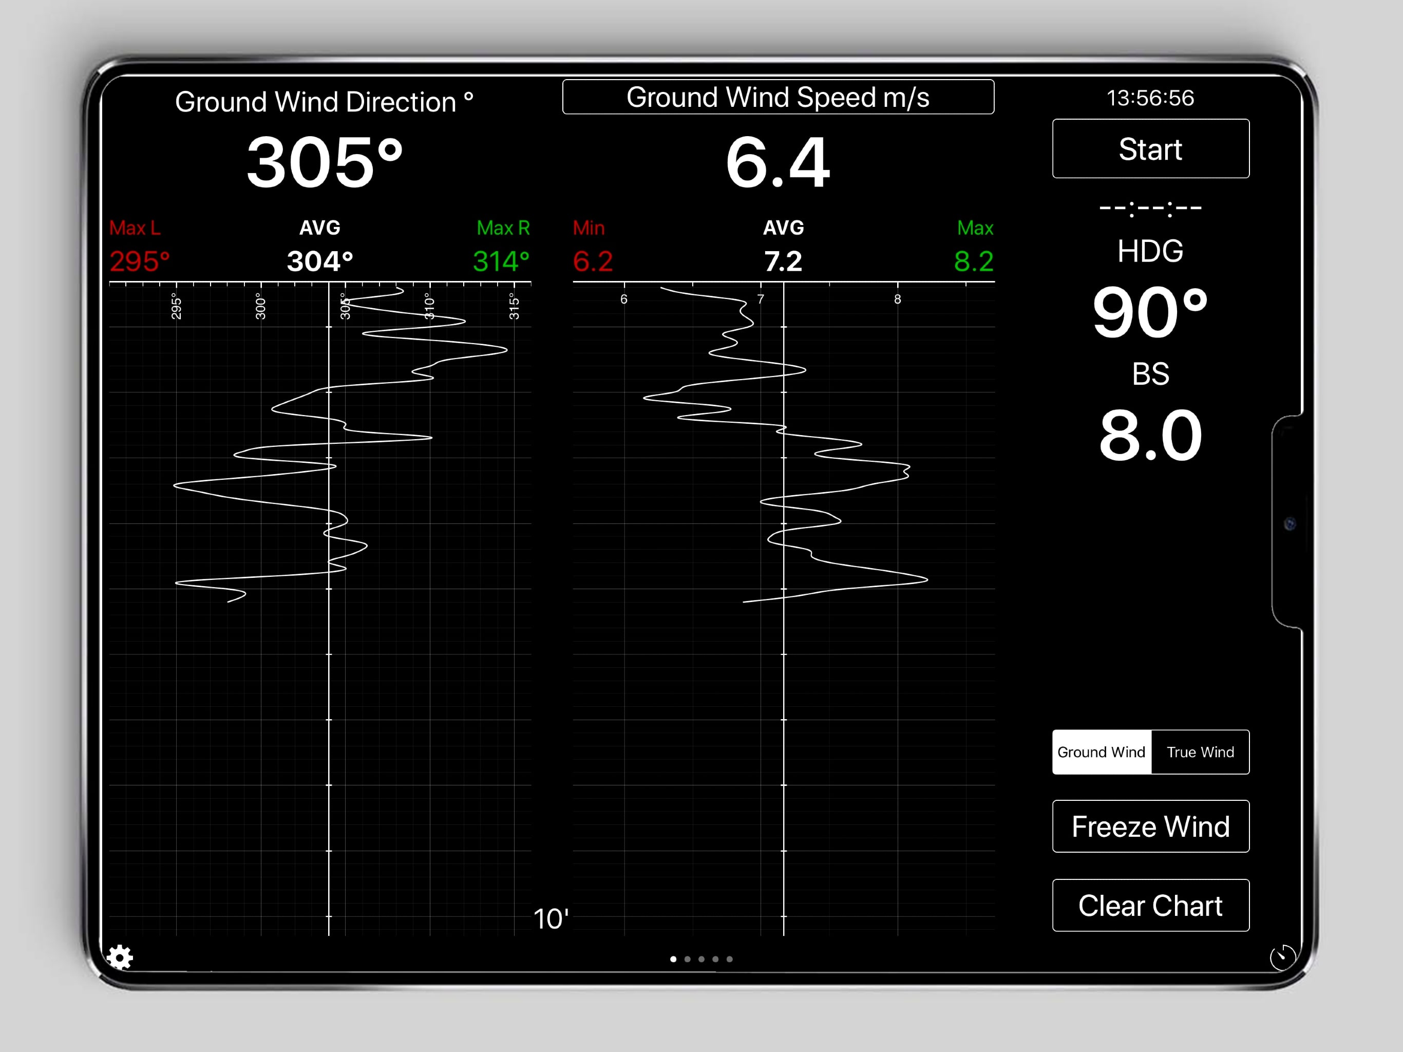Screen dimensions: 1403x1052
Task: Go to the second page dot
Action: pyautogui.click(x=688, y=960)
